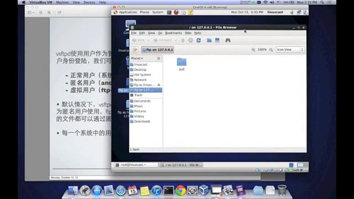Click '/ on 127.0.0.1 - File Br...' taskbar button
The image size is (354, 199).
point(181,165)
